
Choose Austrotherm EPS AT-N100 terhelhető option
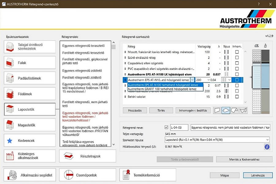(165, 85)
